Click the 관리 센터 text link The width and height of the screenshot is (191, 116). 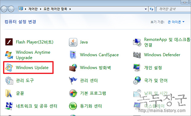click(89, 80)
